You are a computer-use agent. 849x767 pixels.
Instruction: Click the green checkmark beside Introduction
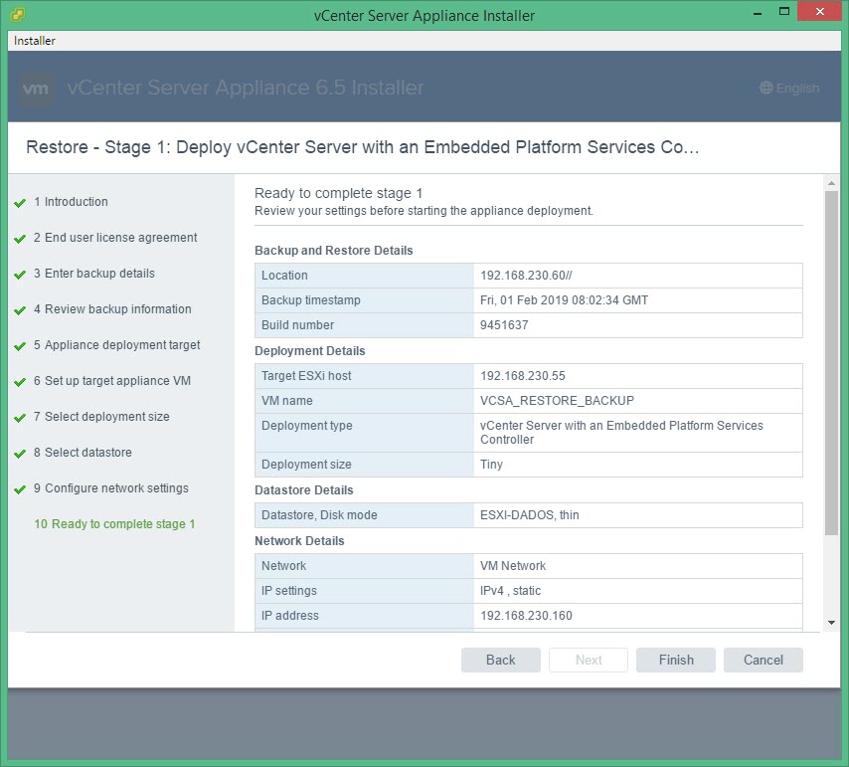tap(20, 203)
